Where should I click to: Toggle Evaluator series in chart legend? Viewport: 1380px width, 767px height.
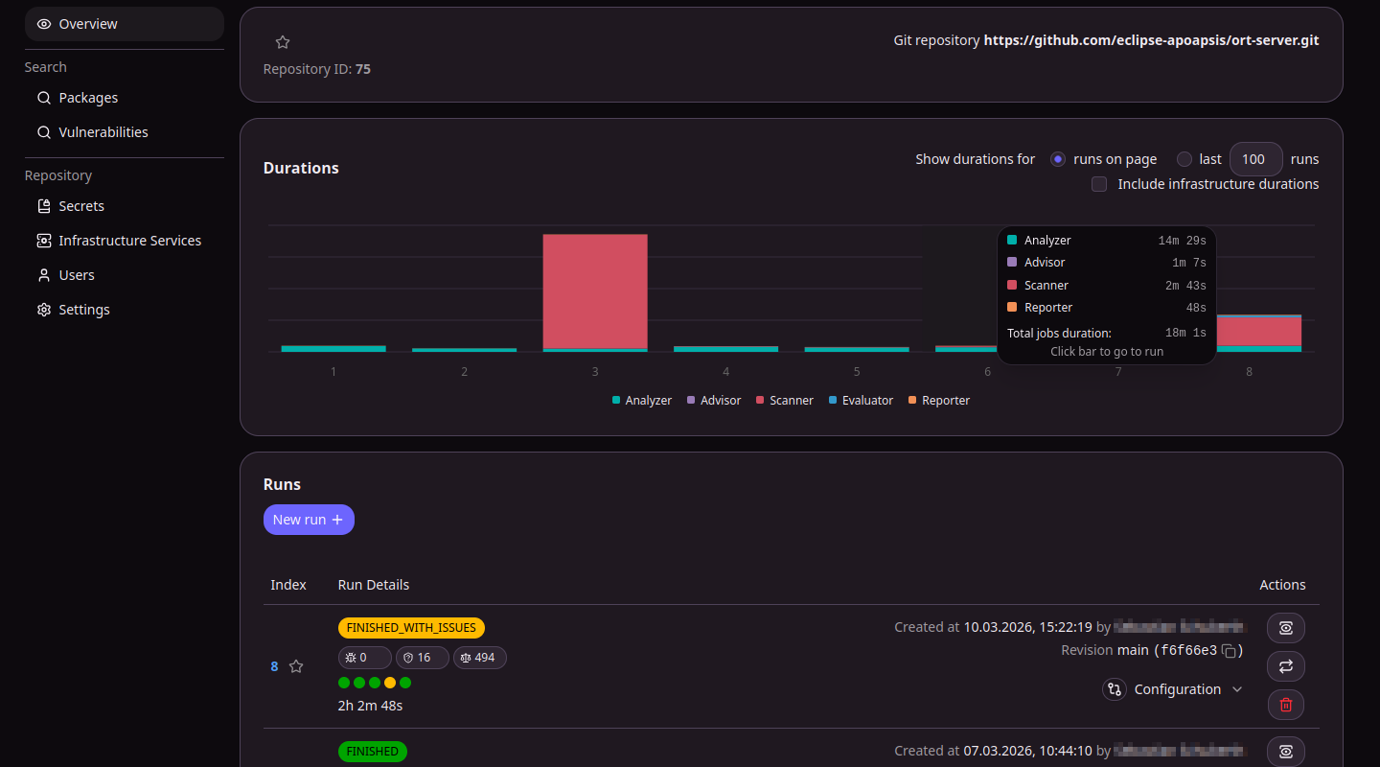point(861,401)
